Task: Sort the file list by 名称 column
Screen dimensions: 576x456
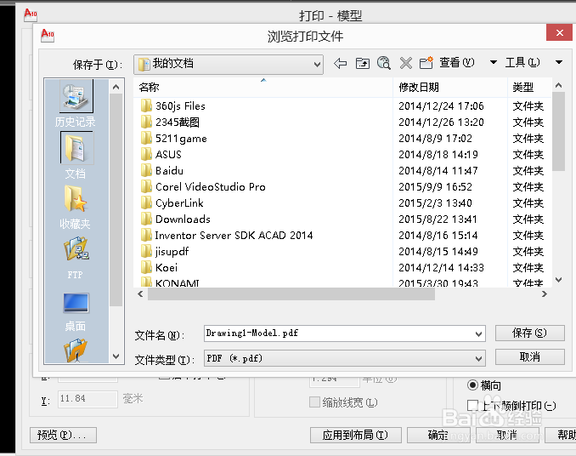Action: [x=263, y=87]
